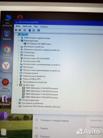Collapse the Процессоры category
The height and width of the screenshot is (138, 103).
[x=17, y=85]
